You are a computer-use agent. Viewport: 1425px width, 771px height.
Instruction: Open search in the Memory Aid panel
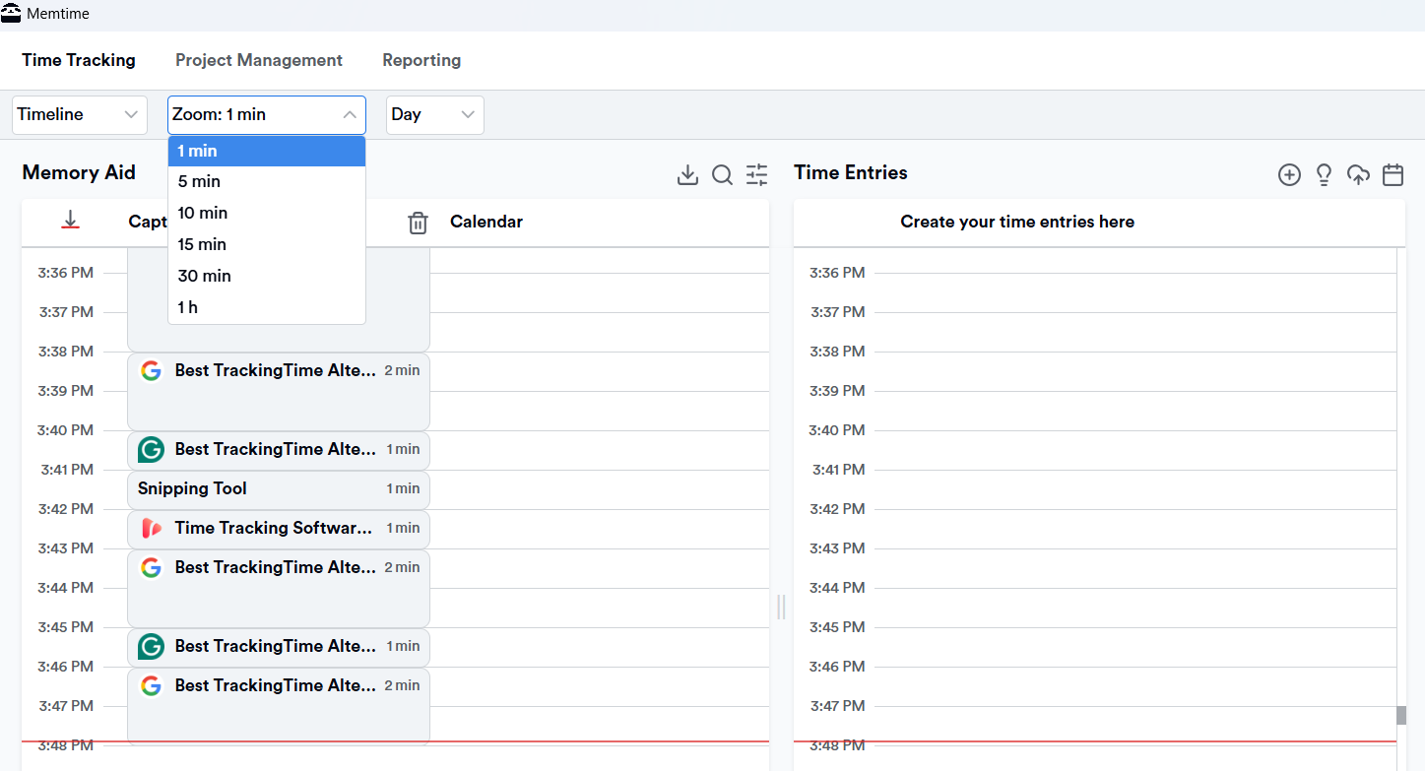[722, 174]
